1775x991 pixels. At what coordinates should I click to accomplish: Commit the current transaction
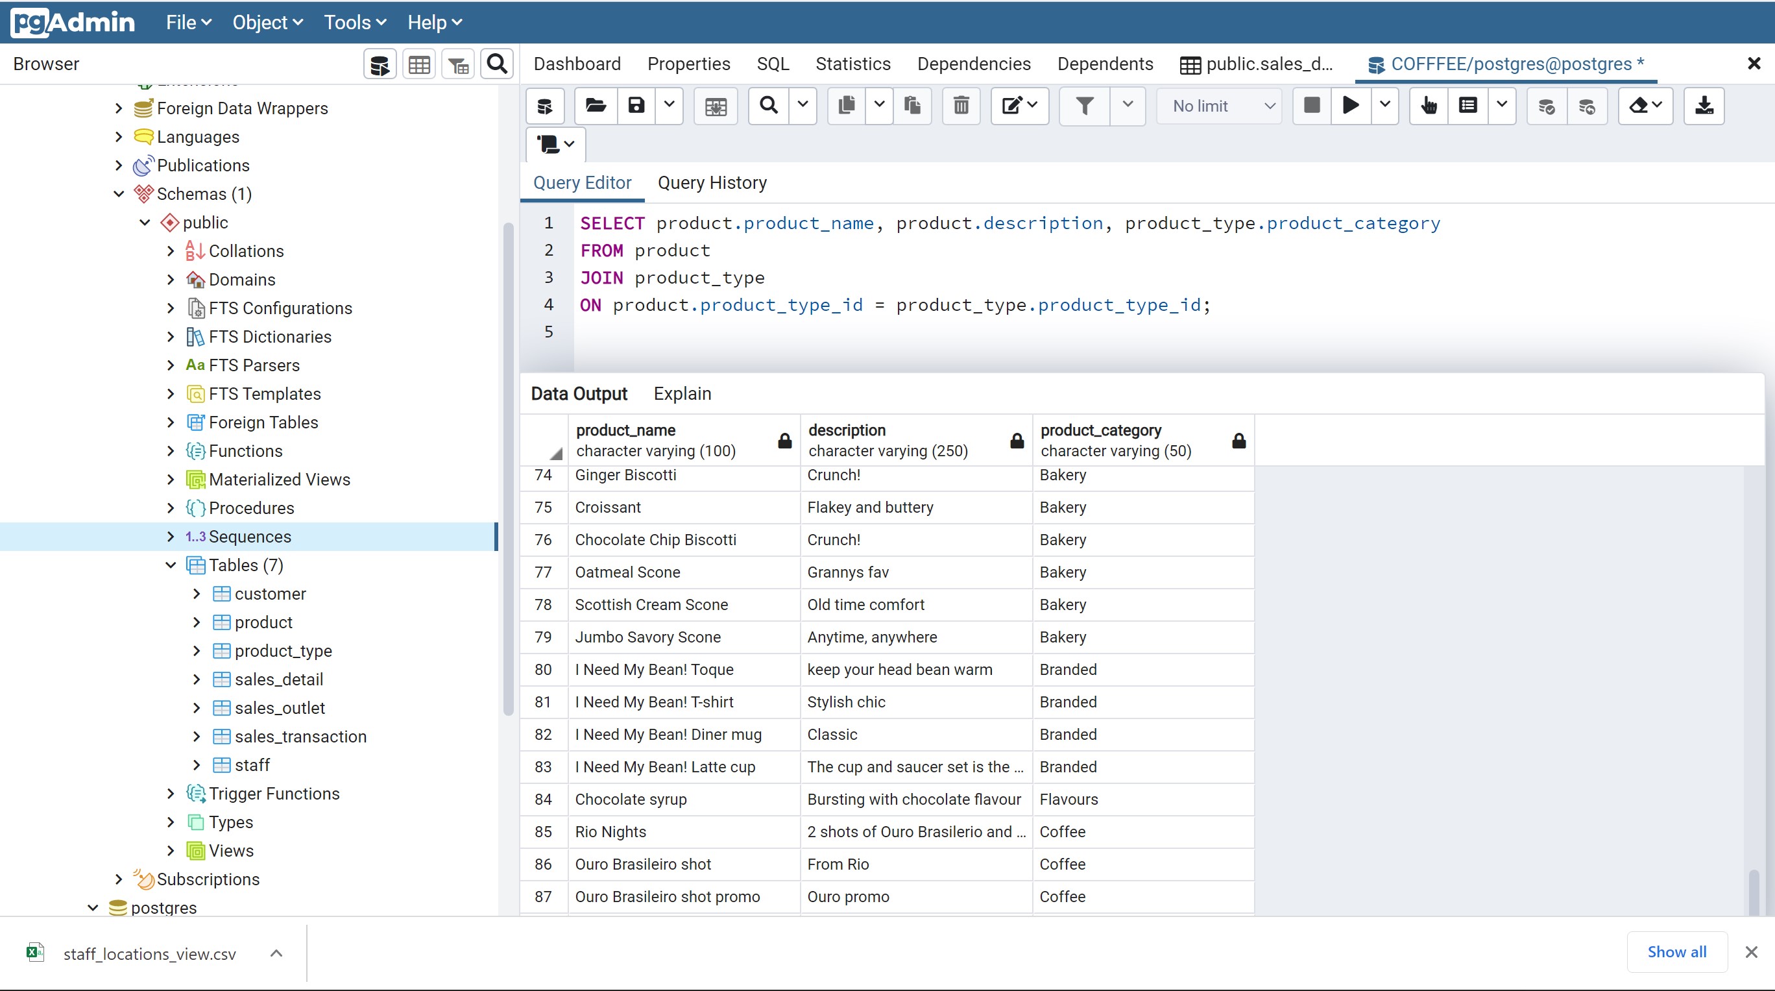pyautogui.click(x=1547, y=105)
